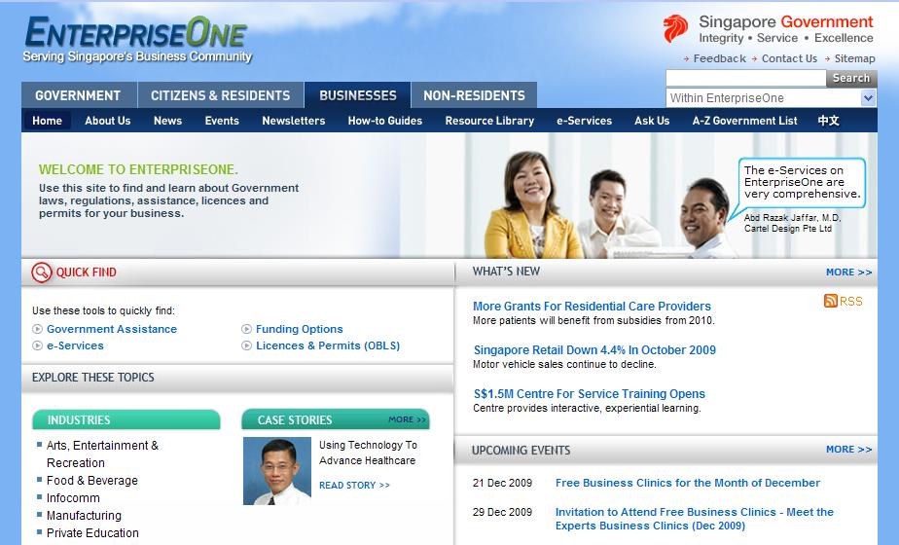Screen dimensions: 899x545
Task: Open Singapore Retail Down 4.4% article
Action: [x=594, y=350]
